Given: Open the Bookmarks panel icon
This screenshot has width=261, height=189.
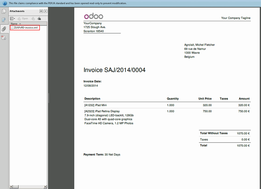Looking at the screenshot, I should tap(4, 20).
